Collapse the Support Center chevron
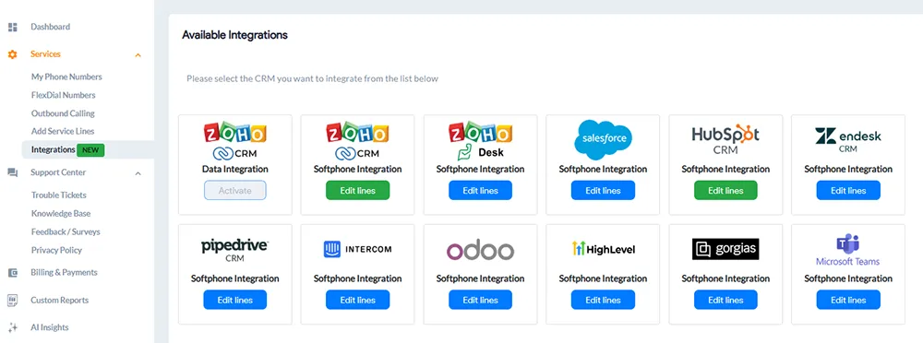Screen dimensions: 923x343 (x=138, y=173)
